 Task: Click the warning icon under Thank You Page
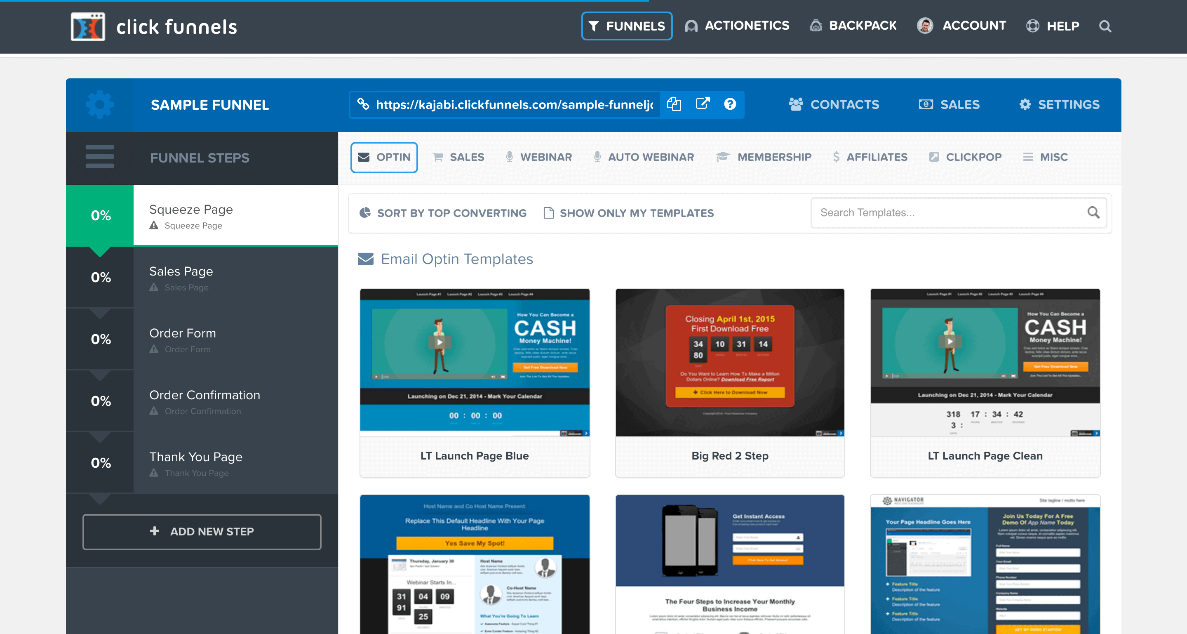coord(154,473)
